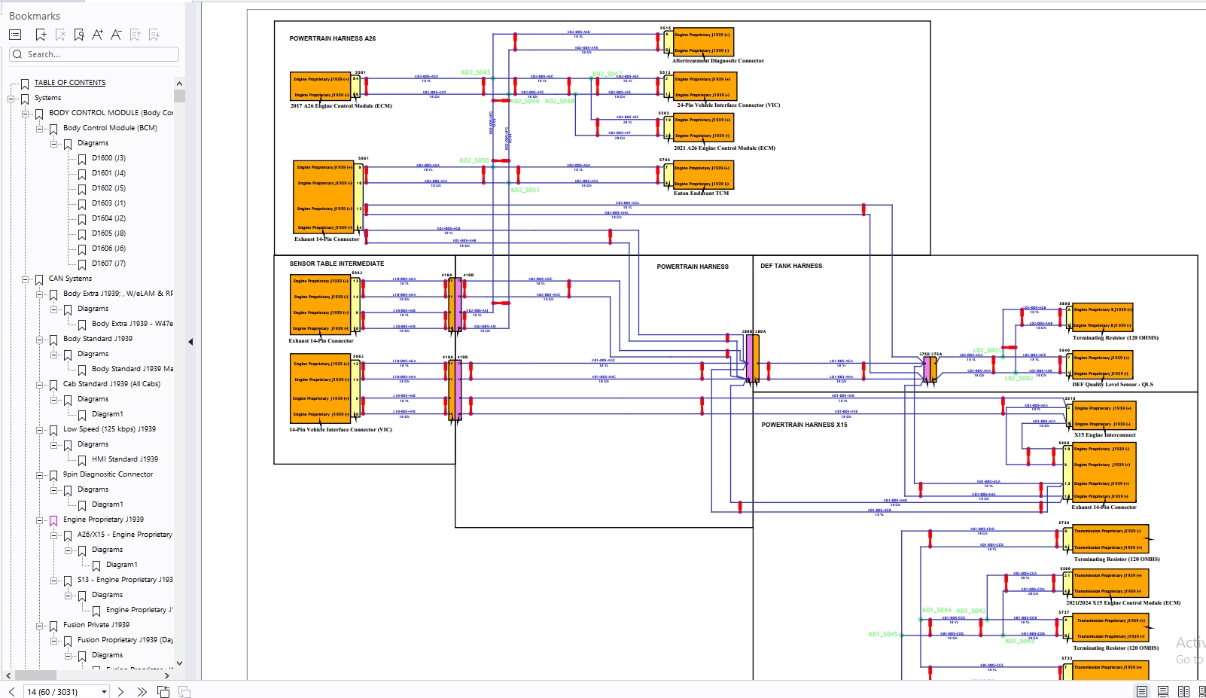Select the bookmarks list view icon
The height and width of the screenshot is (698, 1206).
[x=14, y=34]
